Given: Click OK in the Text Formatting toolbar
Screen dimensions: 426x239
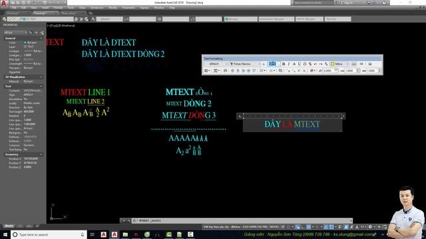Looking at the screenshot, I should [x=361, y=64].
